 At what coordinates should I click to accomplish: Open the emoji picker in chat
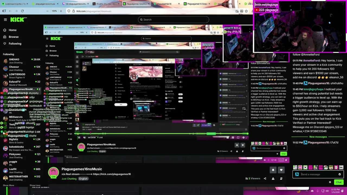(x=340, y=174)
